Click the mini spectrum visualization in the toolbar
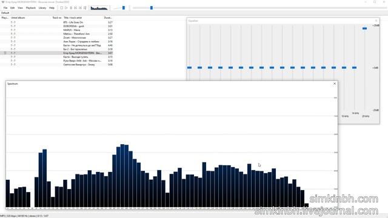388x218 pixels. tap(99, 8)
